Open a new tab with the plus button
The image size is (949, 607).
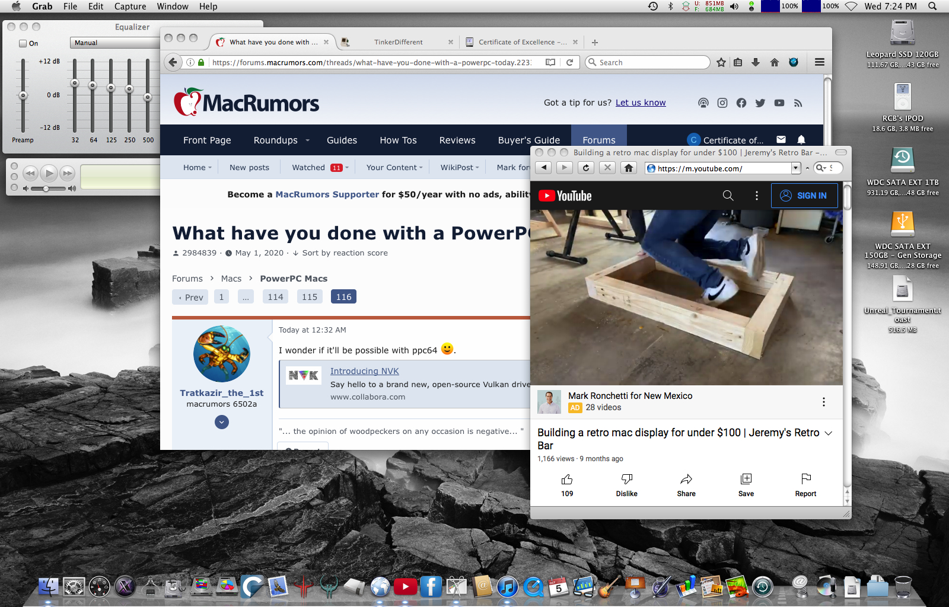[595, 42]
